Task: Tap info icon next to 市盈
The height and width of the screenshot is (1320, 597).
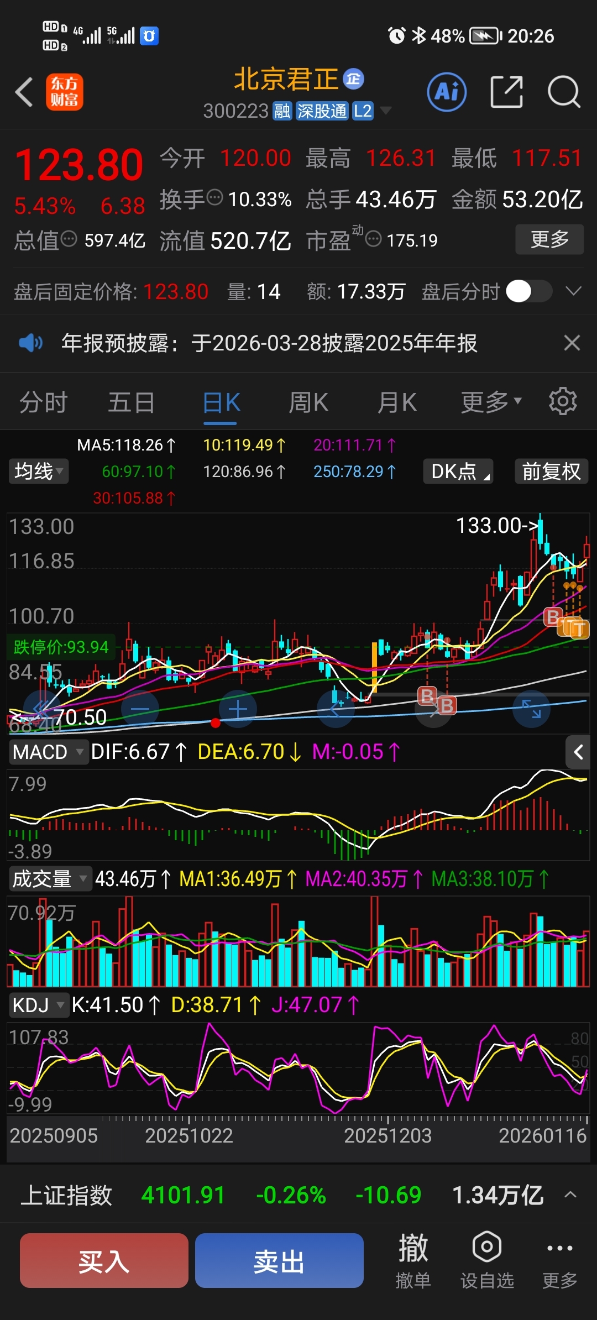Action: (374, 239)
